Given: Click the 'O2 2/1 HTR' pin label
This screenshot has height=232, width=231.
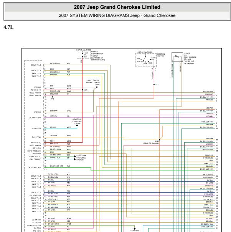Looking at the screenshot, I should (36, 220).
